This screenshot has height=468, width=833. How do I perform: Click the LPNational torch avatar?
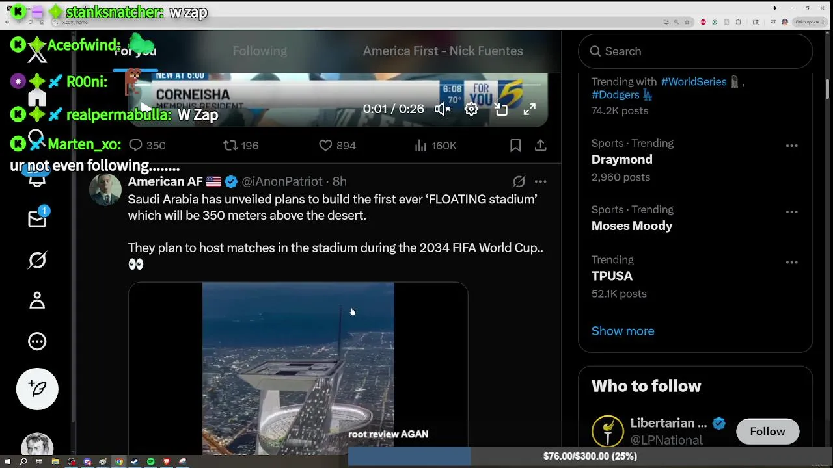click(x=607, y=431)
